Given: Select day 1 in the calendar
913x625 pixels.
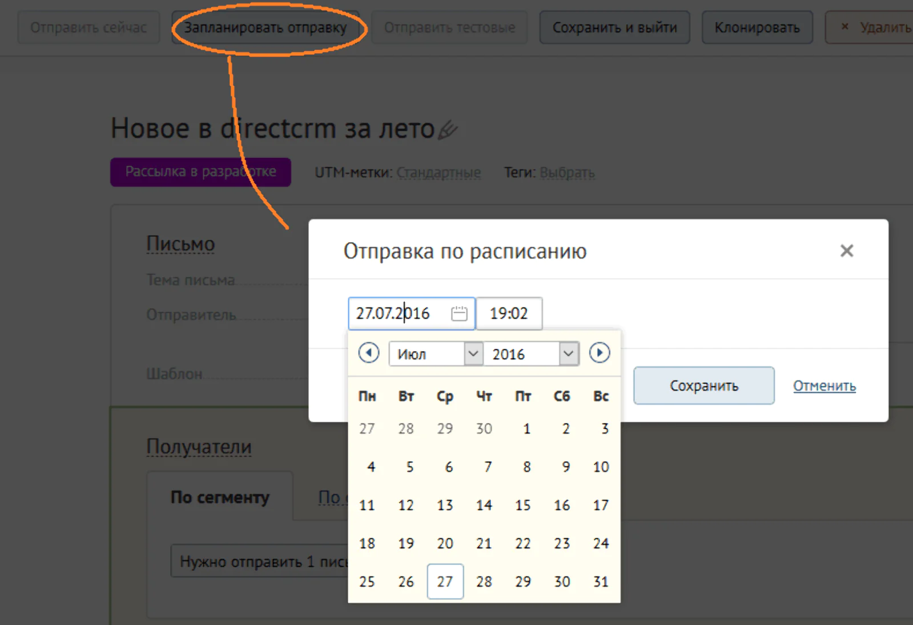Looking at the screenshot, I should pyautogui.click(x=526, y=429).
